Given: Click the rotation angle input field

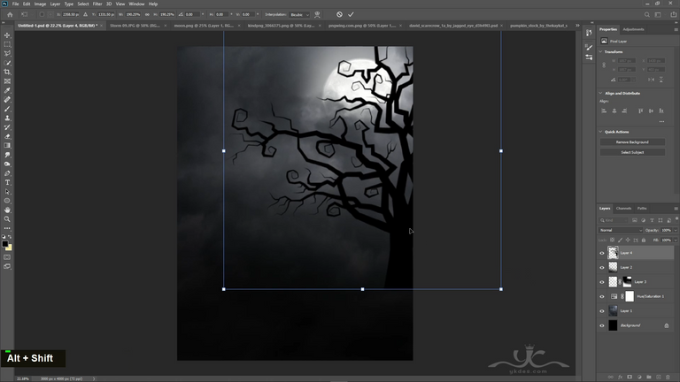Looking at the screenshot, I should tap(191, 14).
